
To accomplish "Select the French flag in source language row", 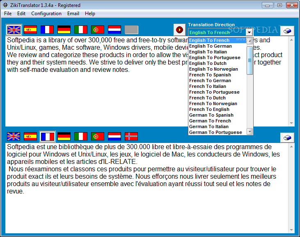I will pos(47,30).
